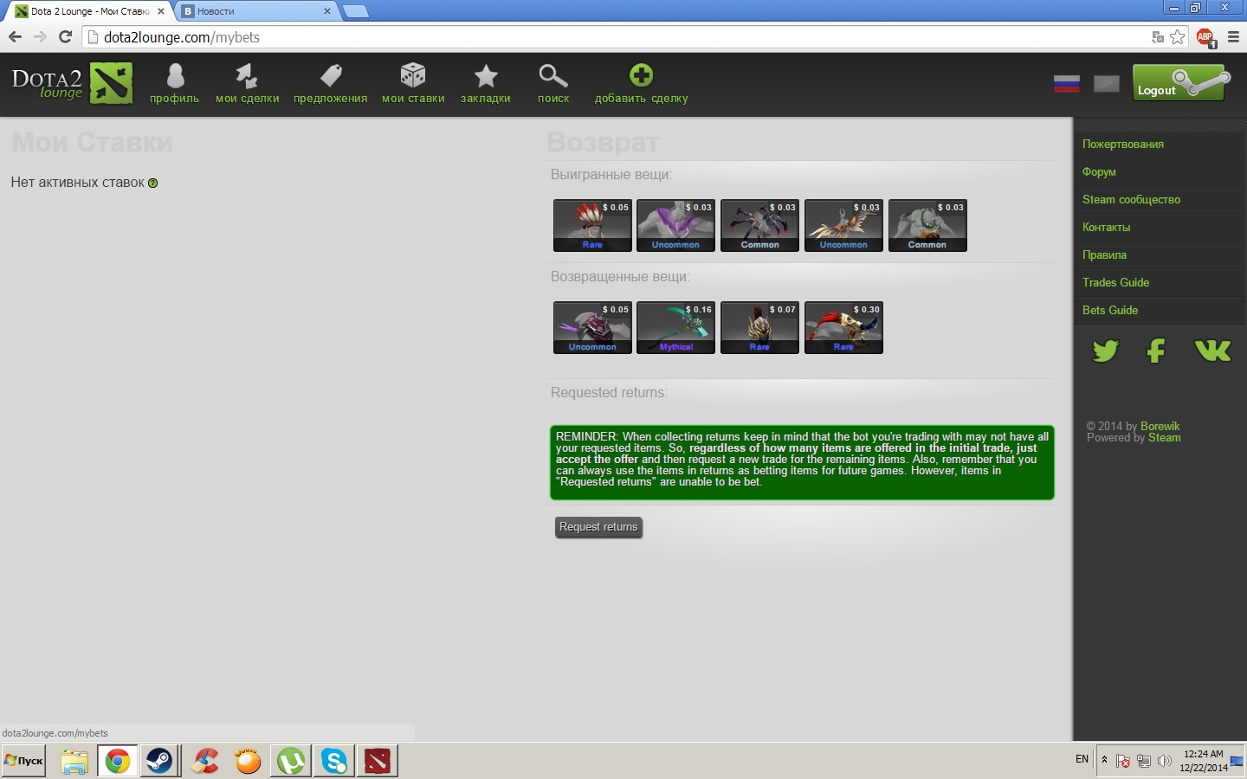Click the Powered by Steam link
This screenshot has height=779, width=1247.
click(x=1164, y=437)
